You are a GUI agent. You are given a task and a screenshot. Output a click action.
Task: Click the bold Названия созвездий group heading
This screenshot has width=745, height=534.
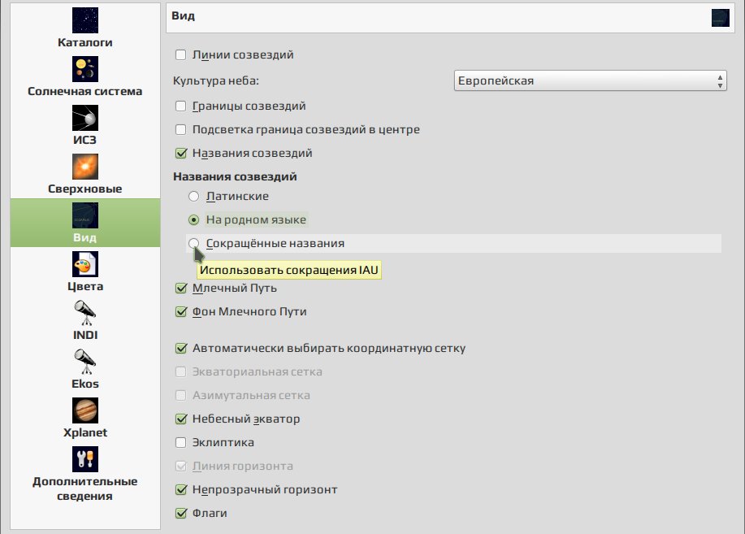click(235, 177)
